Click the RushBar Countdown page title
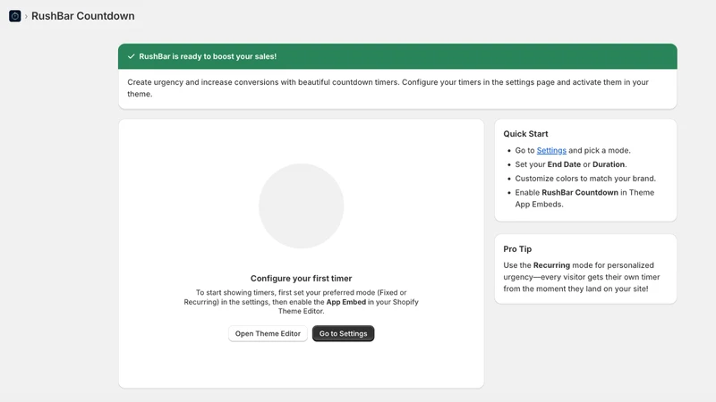This screenshot has width=716, height=402. pos(83,16)
